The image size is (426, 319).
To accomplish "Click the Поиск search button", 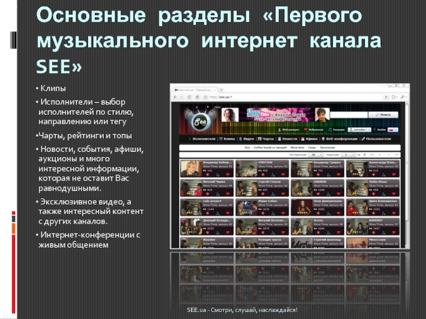I will tap(383, 115).
